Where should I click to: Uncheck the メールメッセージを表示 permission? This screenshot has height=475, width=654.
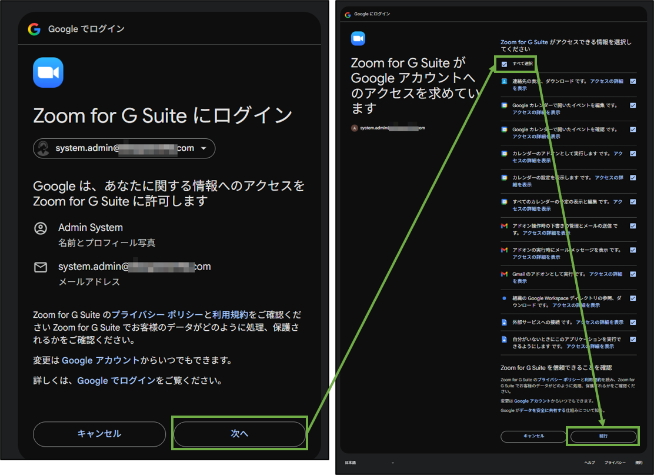633,250
